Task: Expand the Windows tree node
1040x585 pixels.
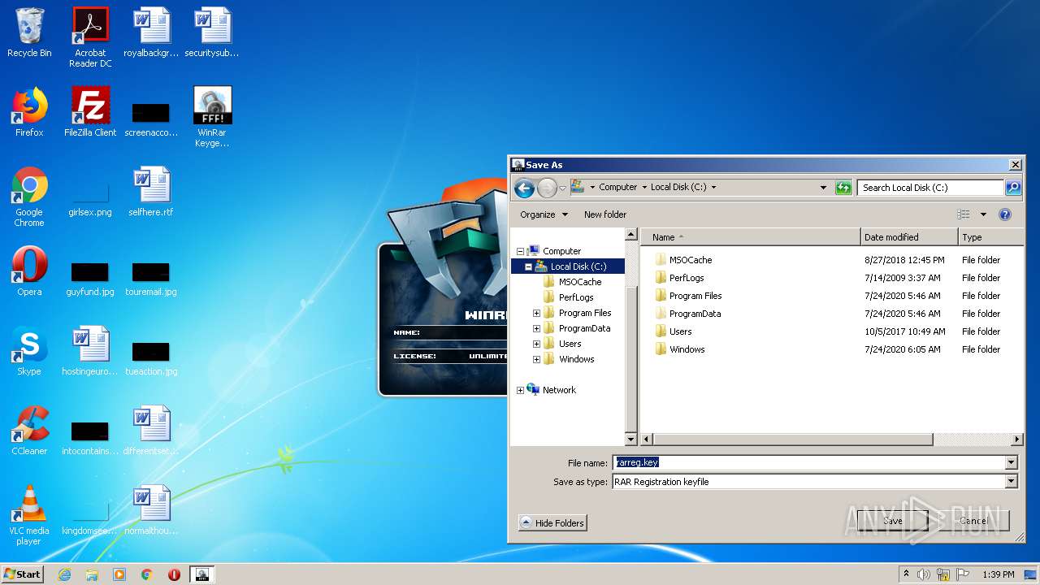Action: (536, 360)
